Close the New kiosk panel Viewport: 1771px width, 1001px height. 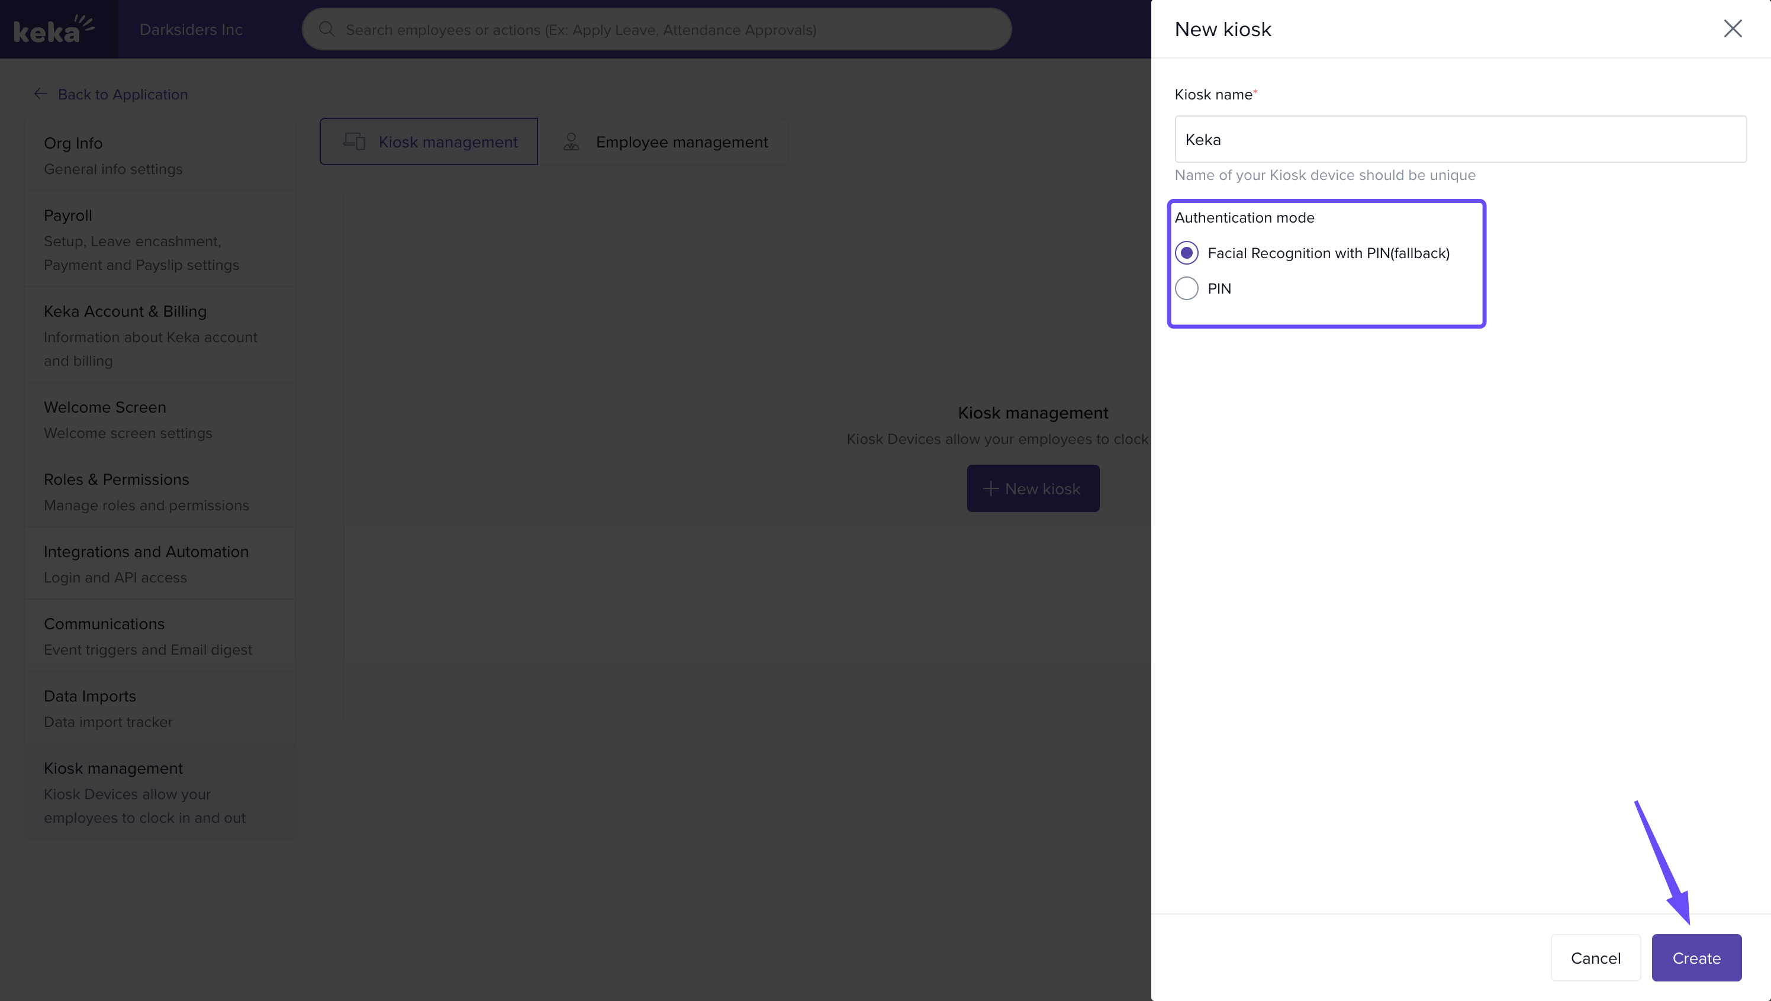(1732, 29)
